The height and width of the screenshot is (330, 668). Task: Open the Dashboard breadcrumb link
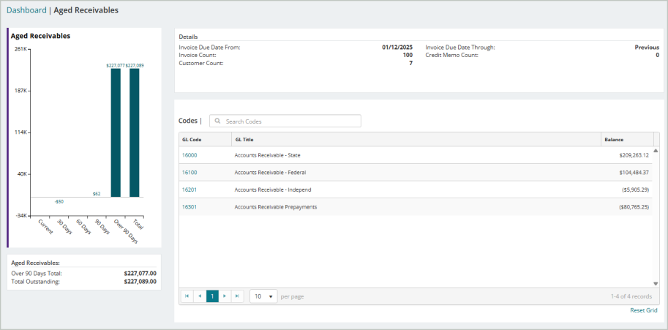26,10
